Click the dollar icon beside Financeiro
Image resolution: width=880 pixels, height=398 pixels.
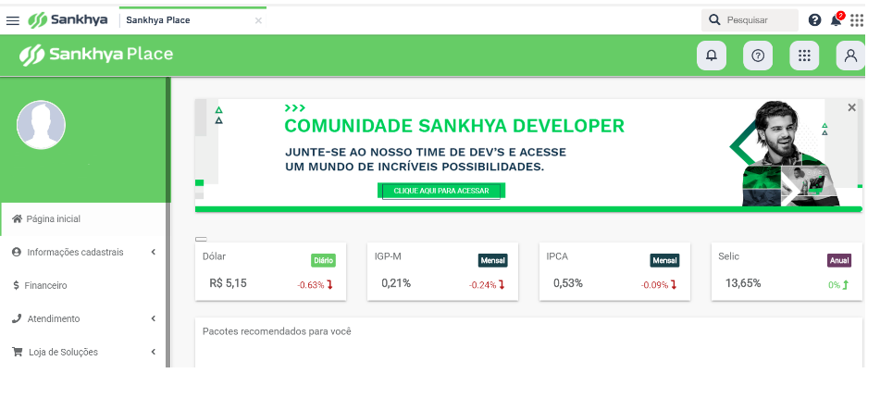click(x=17, y=285)
